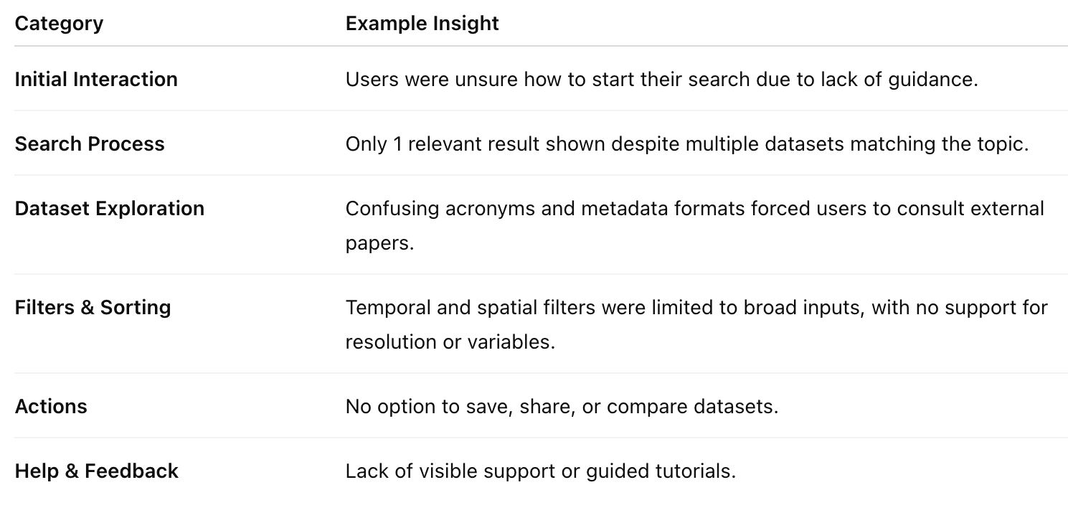Viewport: 1068px width, 523px height.
Task: Click the 'Lack of visible support' insight
Action: 541,471
